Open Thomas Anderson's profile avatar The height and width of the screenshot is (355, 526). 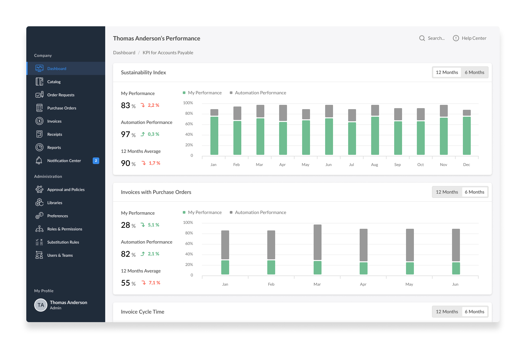(x=41, y=305)
